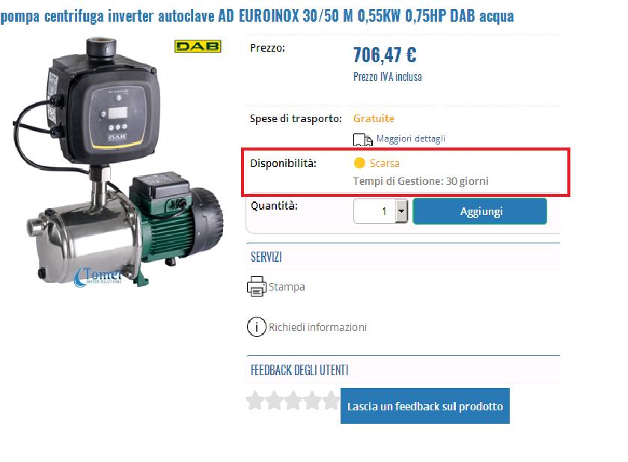This screenshot has height=462, width=628.
Task: Open the quantity dropdown arrow
Action: (401, 211)
